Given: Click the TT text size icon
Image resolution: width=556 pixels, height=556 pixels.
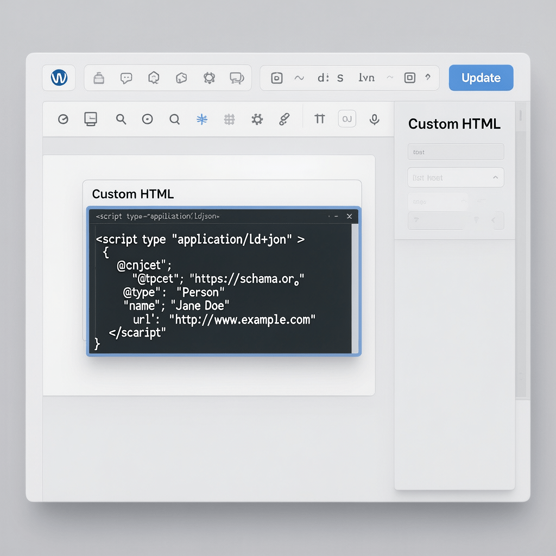Looking at the screenshot, I should pyautogui.click(x=319, y=119).
